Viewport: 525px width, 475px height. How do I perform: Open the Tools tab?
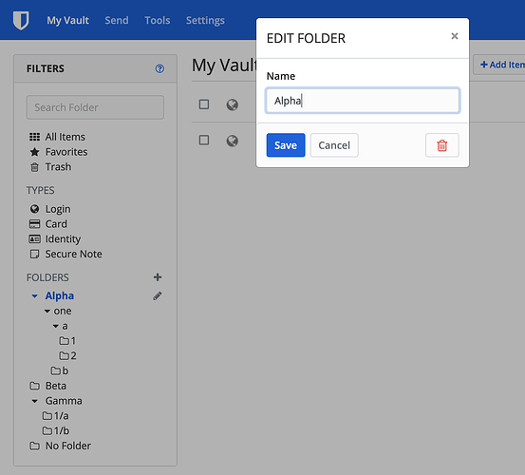point(158,21)
